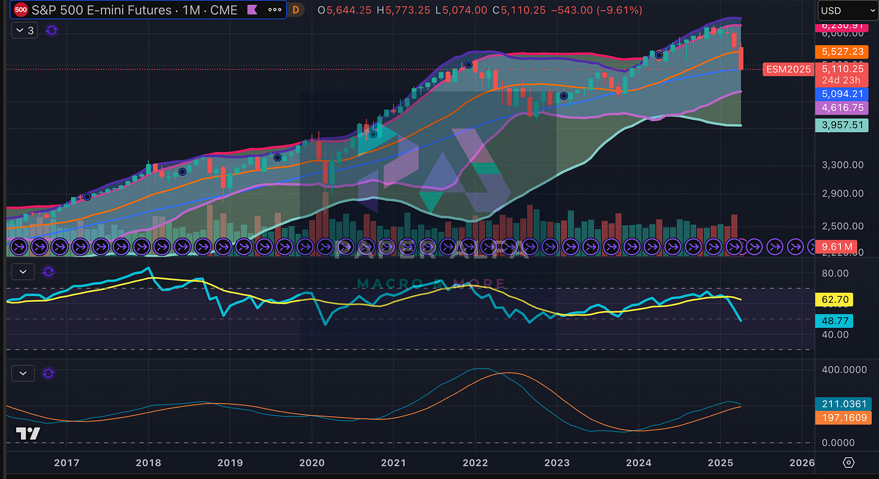This screenshot has height=479, width=879.
Task: Click the 2017 label on time axis
Action: coord(67,463)
